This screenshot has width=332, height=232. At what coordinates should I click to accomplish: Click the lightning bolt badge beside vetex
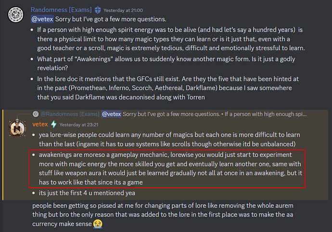pyautogui.click(x=53, y=124)
